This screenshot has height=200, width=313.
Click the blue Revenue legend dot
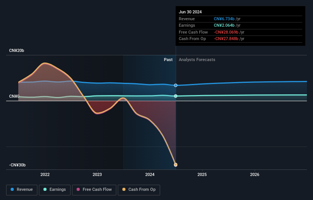tap(12, 189)
